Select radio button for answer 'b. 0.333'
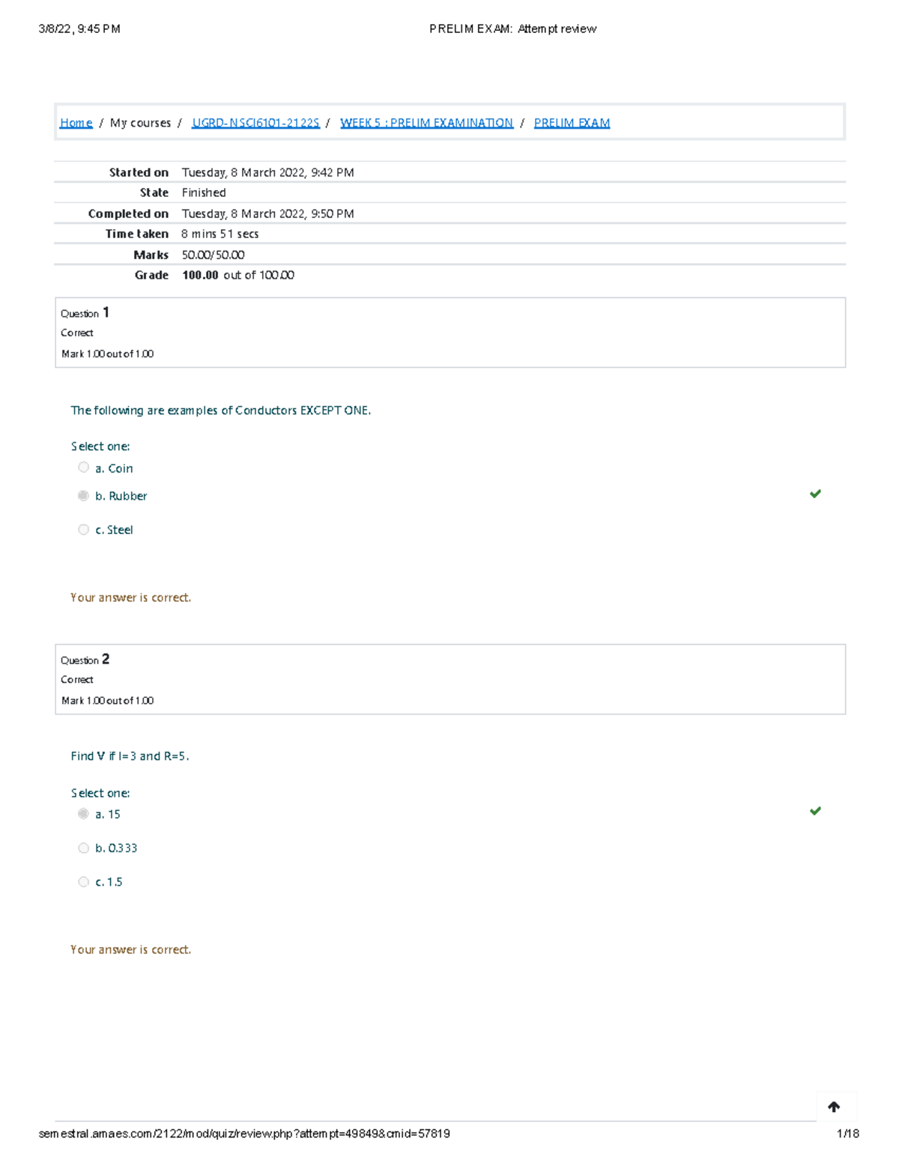The height and width of the screenshot is (1163, 899). tap(83, 847)
